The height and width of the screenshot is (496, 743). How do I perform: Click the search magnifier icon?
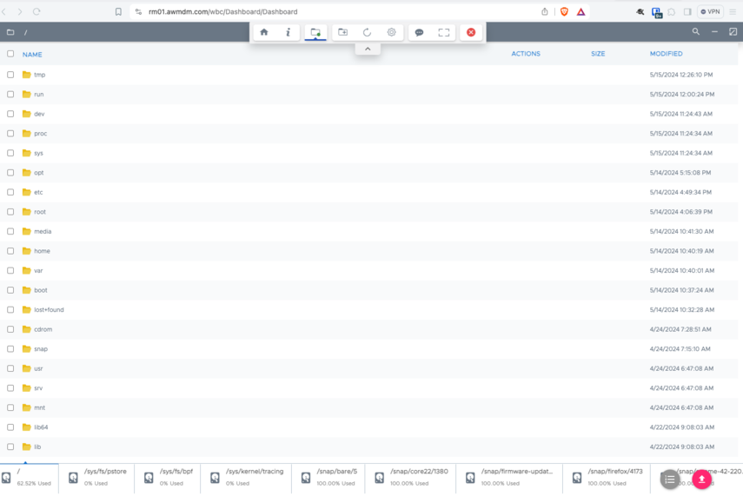pyautogui.click(x=695, y=31)
